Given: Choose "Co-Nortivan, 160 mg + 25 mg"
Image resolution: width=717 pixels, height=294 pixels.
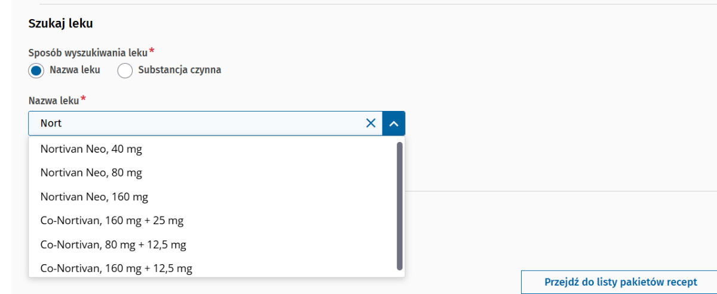Looking at the screenshot, I should 112,221.
